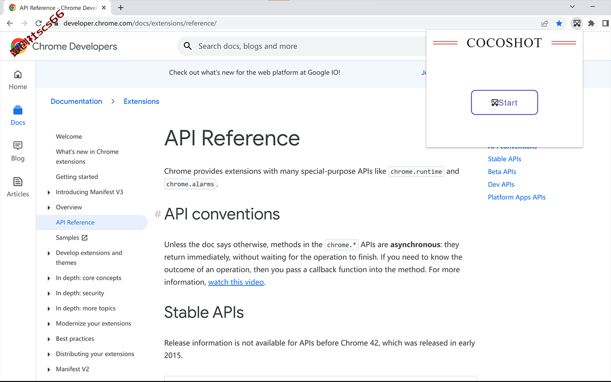Click Extensions breadcrumb link
611x382 pixels.
141,101
